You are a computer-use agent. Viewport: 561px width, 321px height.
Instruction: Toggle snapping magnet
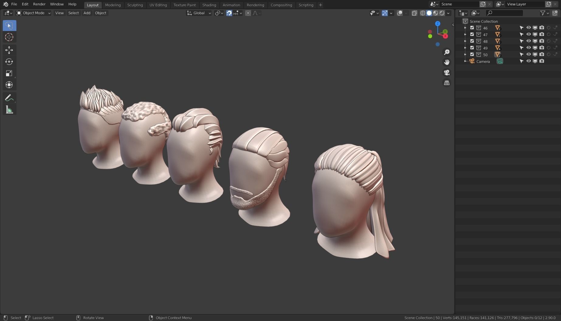pos(229,13)
